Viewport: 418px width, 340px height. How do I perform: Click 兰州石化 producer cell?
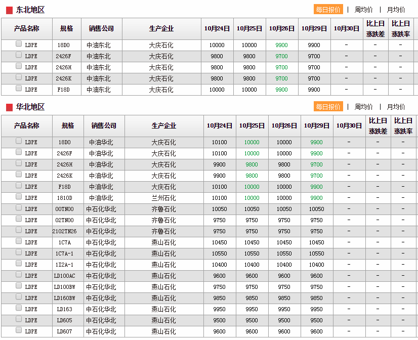[163, 198]
